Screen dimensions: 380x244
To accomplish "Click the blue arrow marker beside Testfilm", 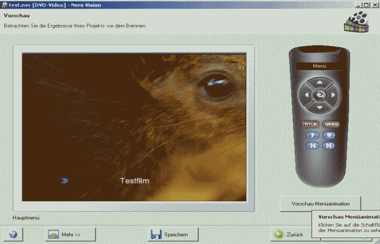I will coord(65,181).
